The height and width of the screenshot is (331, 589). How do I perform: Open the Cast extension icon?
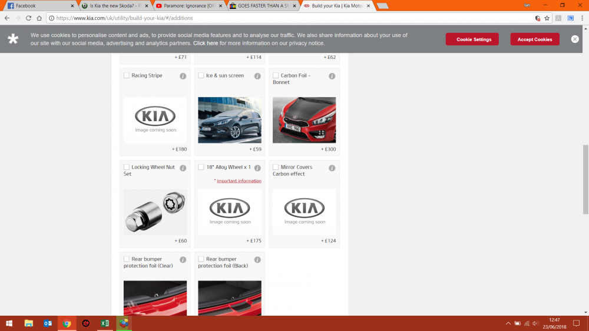tap(570, 18)
